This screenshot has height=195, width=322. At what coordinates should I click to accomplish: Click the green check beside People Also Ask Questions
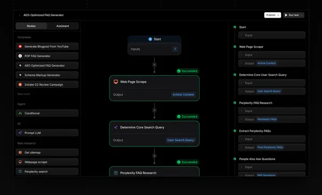point(235,159)
